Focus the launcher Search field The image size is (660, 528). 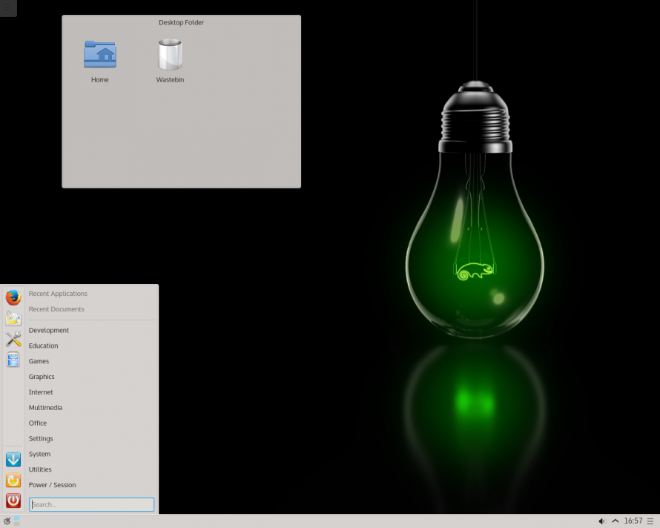(92, 504)
